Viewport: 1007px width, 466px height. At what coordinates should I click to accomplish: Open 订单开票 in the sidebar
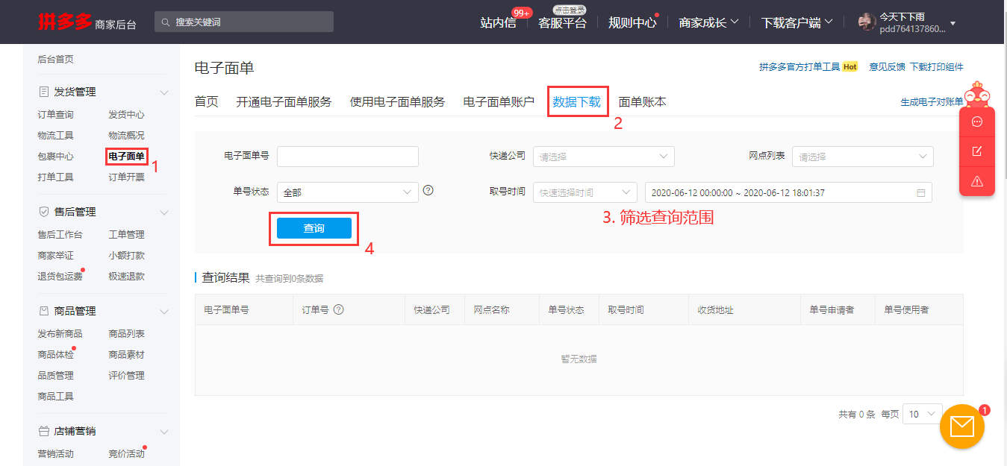coord(127,177)
